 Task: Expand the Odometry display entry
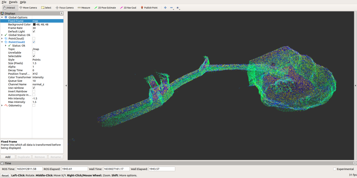2,106
